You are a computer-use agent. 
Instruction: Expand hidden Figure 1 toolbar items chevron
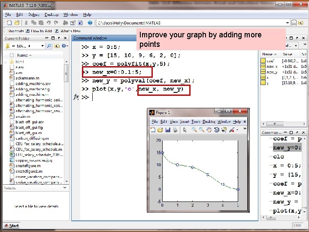coord(245,128)
